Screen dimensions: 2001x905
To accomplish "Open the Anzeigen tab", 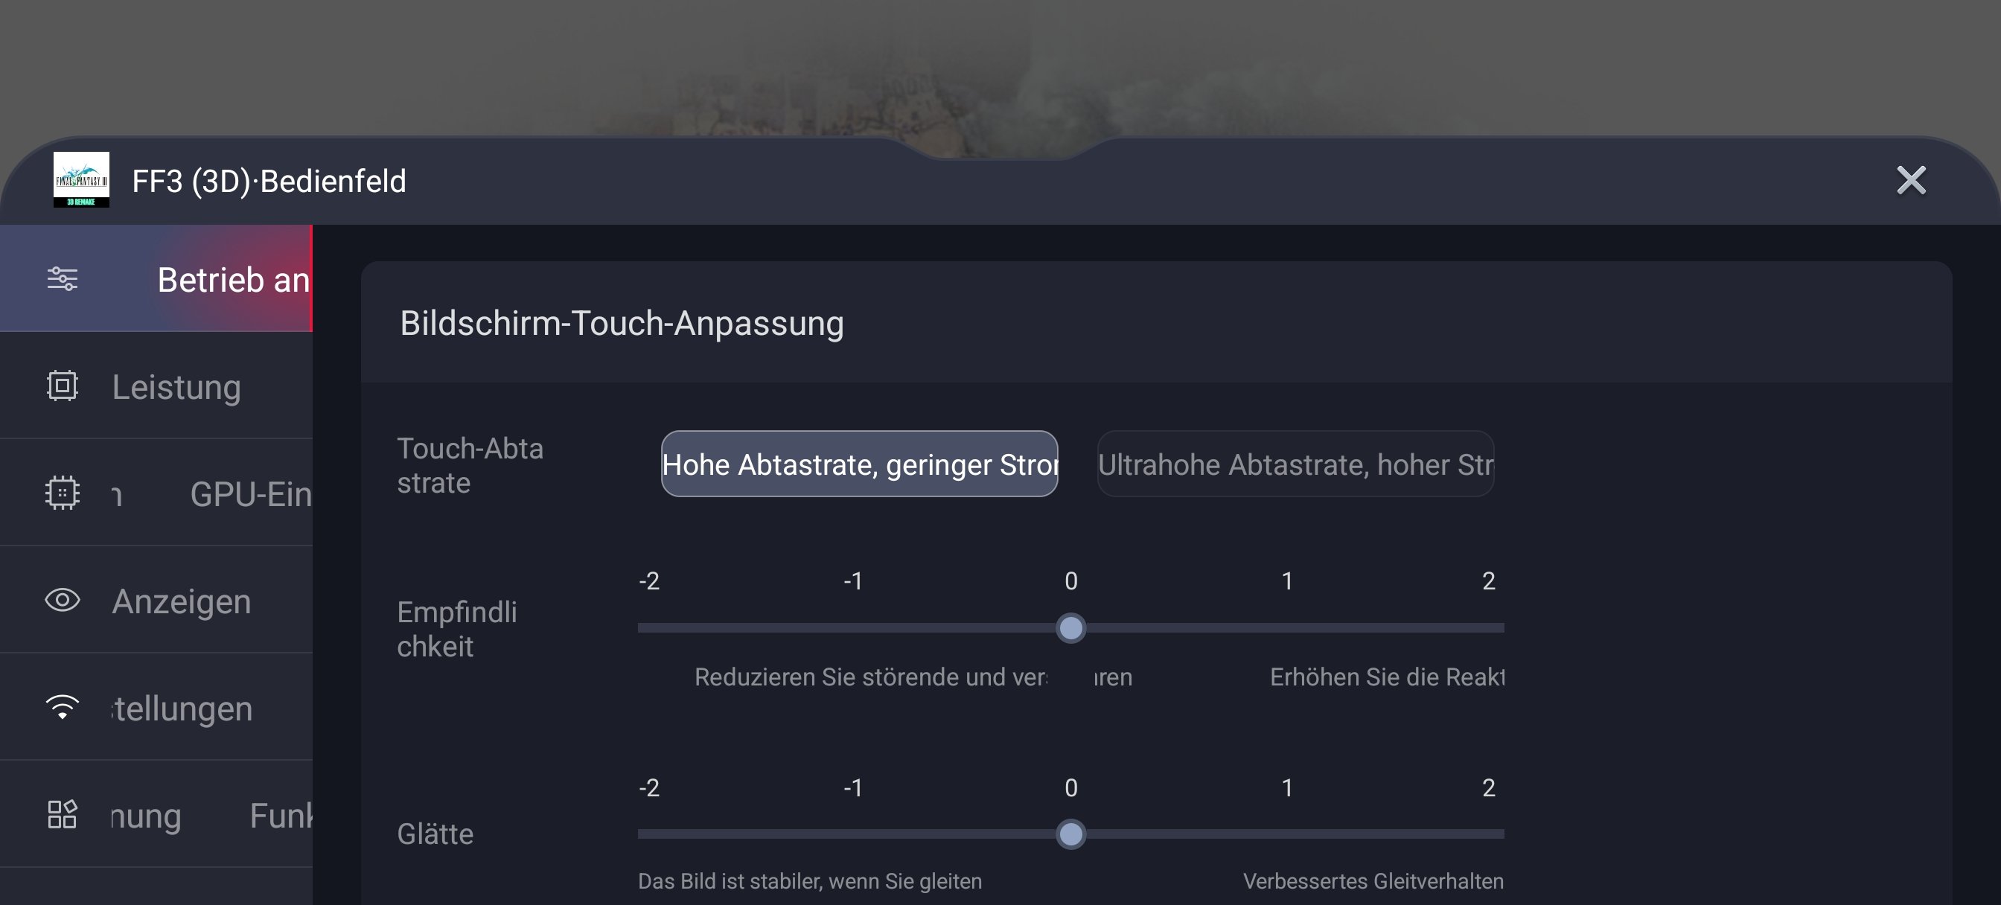I will coord(181,601).
